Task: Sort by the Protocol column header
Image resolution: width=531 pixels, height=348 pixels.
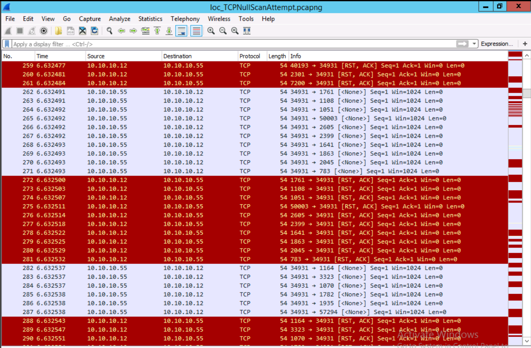Action: click(252, 56)
